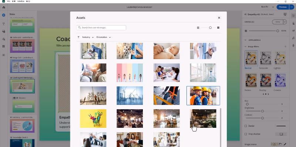Click the magnifier icon in the search box
The height and width of the screenshot is (147, 296).
tap(80, 27)
